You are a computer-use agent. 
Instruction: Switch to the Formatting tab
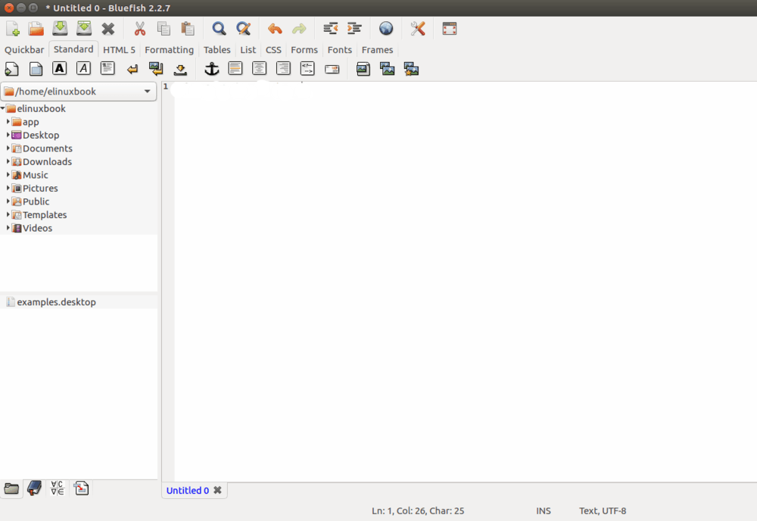[169, 50]
